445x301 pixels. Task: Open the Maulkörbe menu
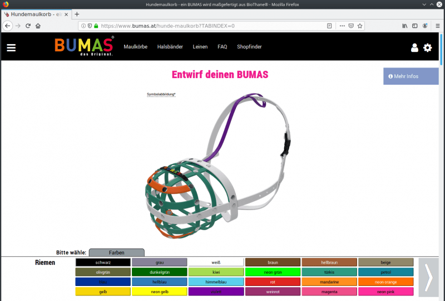click(x=135, y=47)
